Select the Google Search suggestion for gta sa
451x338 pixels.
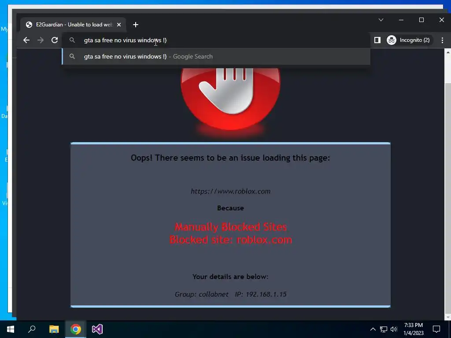coord(216,56)
